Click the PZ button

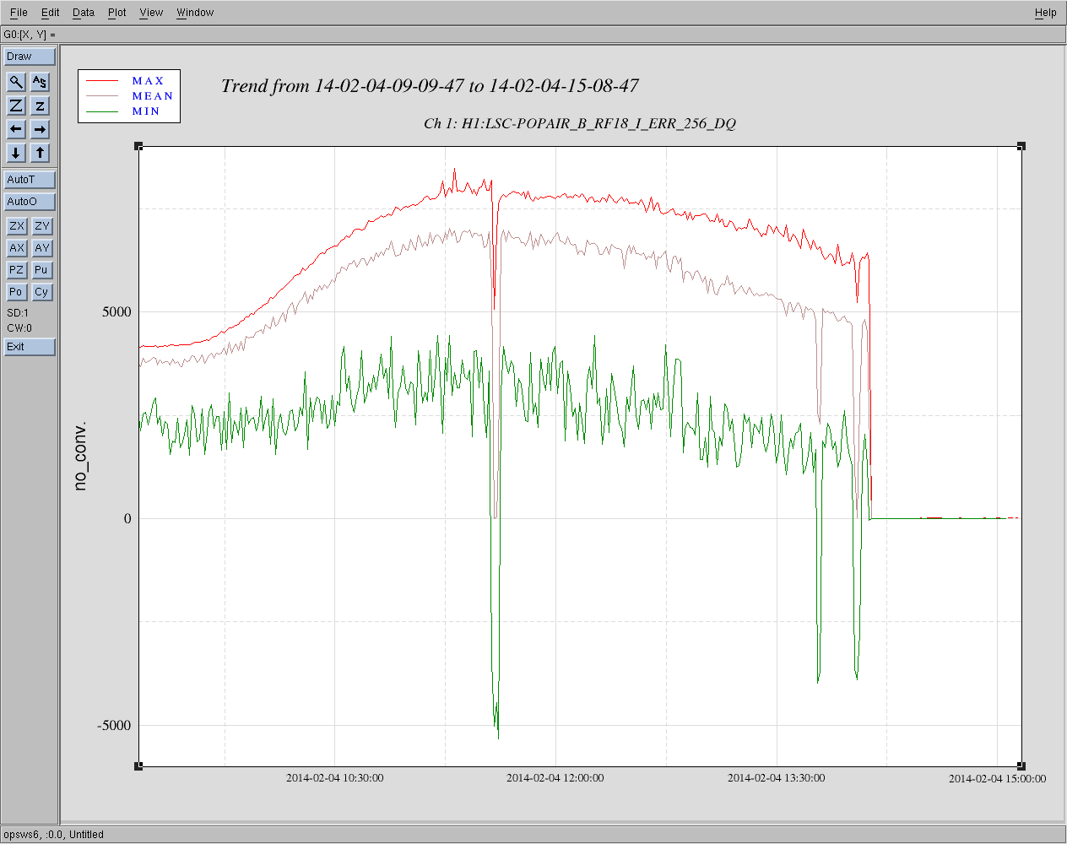click(x=16, y=270)
